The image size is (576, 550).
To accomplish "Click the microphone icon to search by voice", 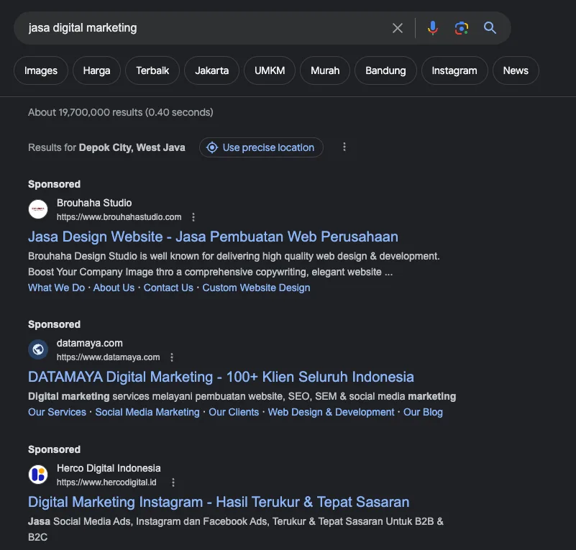I will (432, 27).
